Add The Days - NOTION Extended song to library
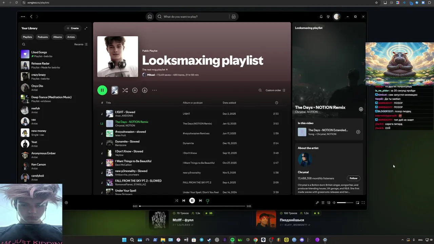 pyautogui.click(x=358, y=132)
